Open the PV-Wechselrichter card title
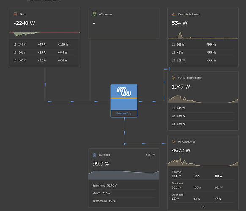Screen dimensions: 246x211 point(190,78)
